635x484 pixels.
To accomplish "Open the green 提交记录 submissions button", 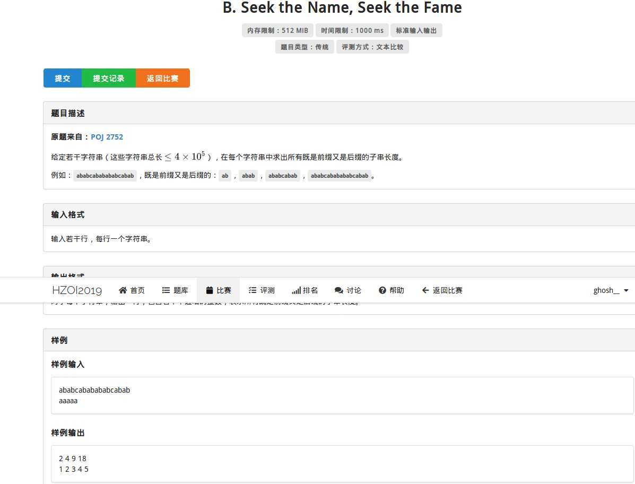I will pos(109,78).
